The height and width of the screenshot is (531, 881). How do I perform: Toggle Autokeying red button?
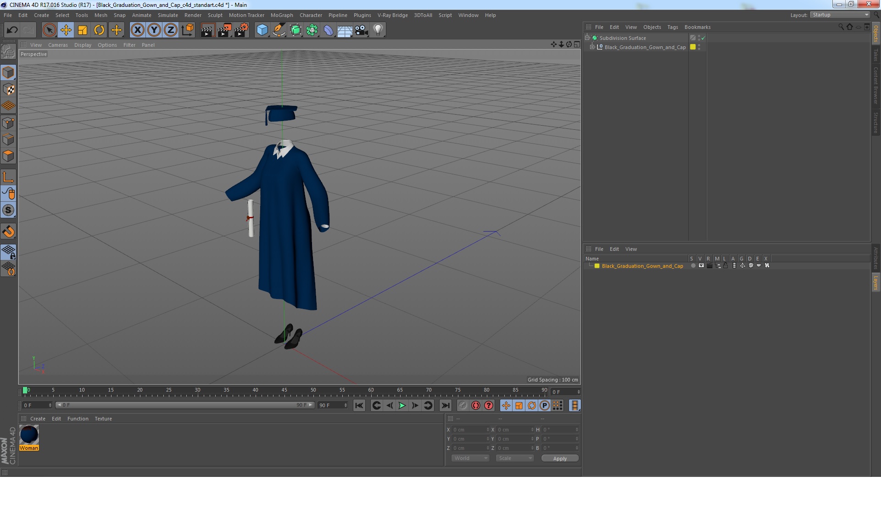coord(476,405)
